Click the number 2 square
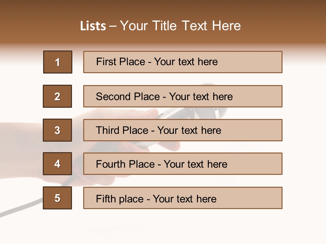The height and width of the screenshot is (244, 326). pos(57,96)
